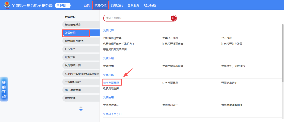Click the red search magnifier icon
This screenshot has height=122, width=284.
click(x=173, y=18)
